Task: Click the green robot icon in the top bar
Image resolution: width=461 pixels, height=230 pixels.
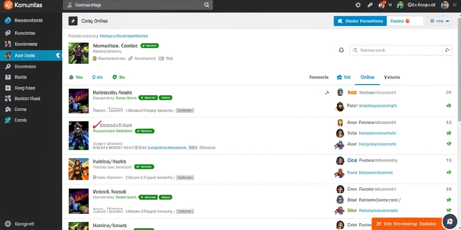Action: click(x=400, y=4)
